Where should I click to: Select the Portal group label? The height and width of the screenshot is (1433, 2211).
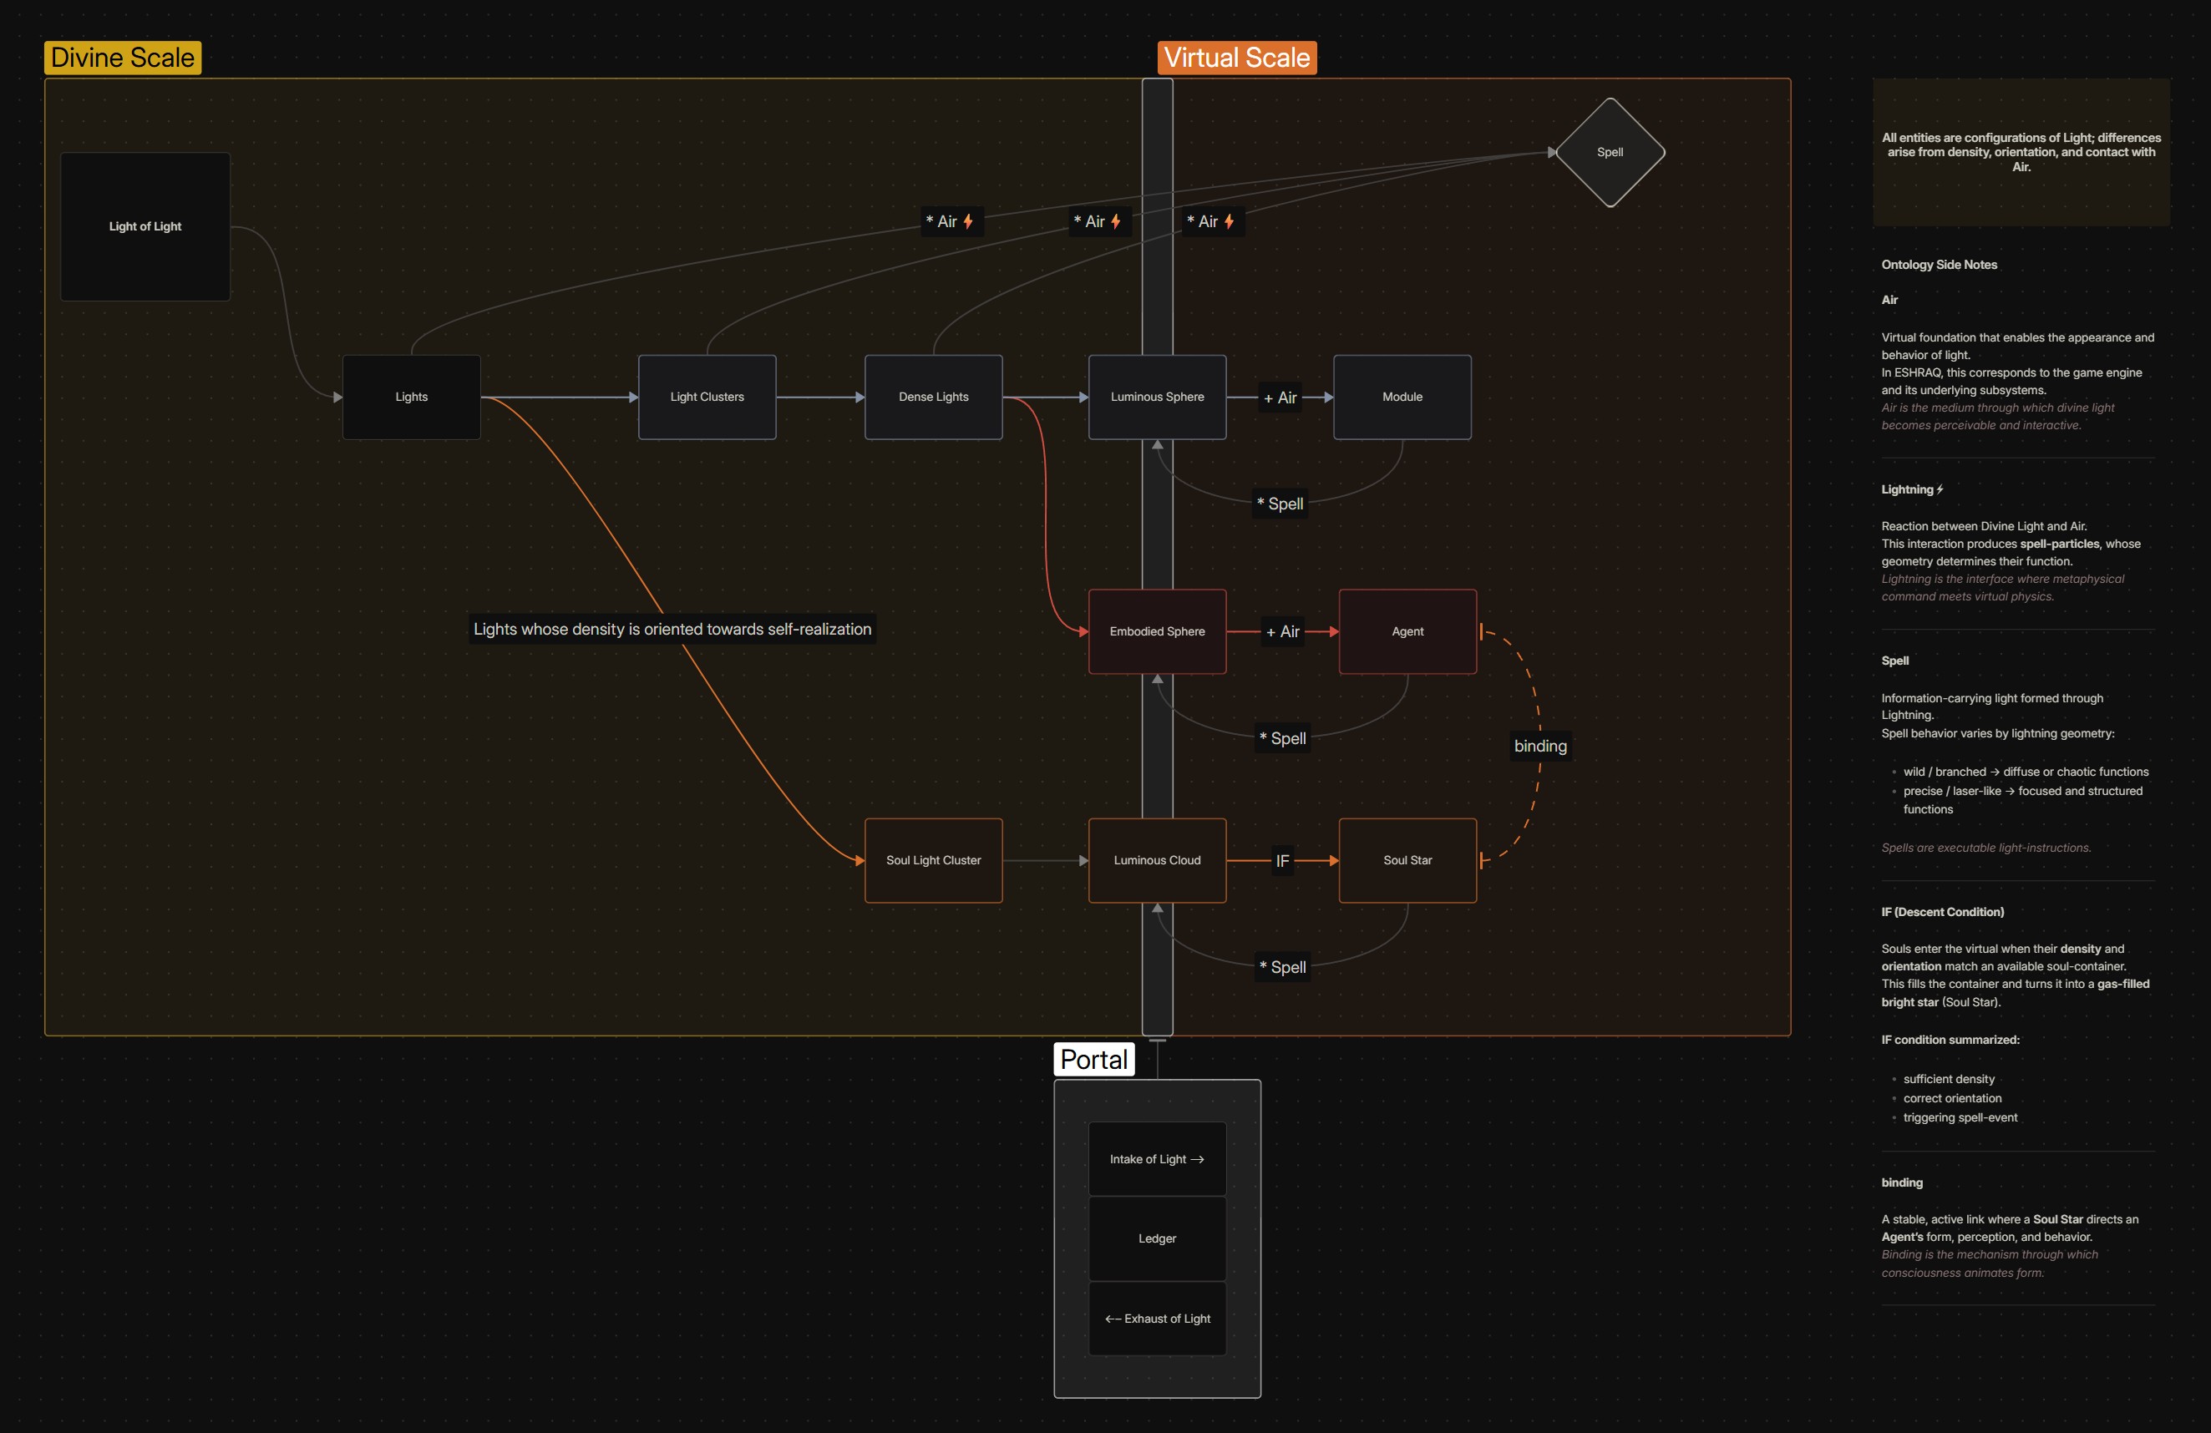coord(1093,1060)
